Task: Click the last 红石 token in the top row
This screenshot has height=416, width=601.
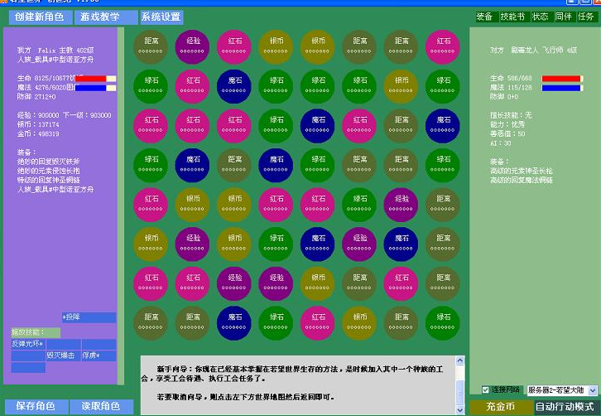Action: coord(442,46)
